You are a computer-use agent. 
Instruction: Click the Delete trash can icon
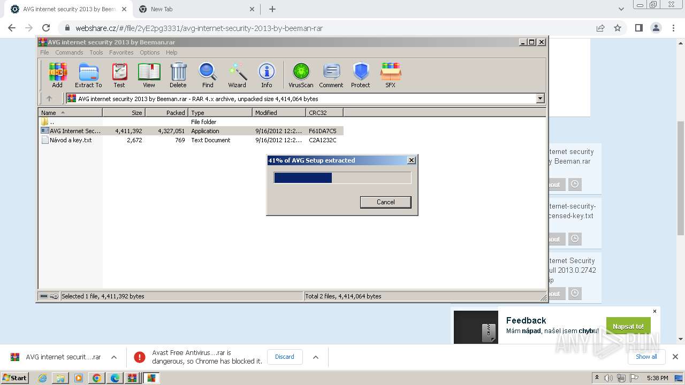pyautogui.click(x=178, y=75)
